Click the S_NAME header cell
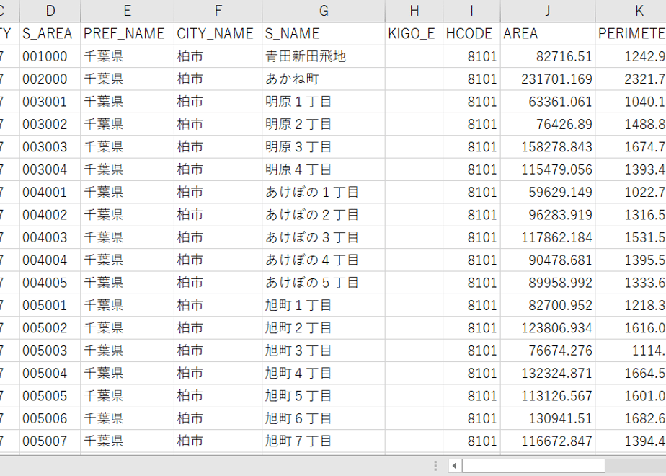This screenshot has height=476, width=666. click(324, 34)
